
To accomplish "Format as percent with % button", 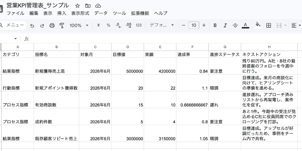I will coord(108,25).
